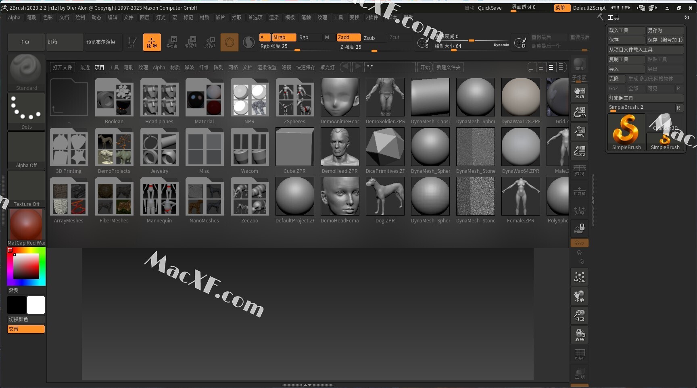Switch to Rotate (旋转轴) gizmo mode
697x388 pixels.
210,42
